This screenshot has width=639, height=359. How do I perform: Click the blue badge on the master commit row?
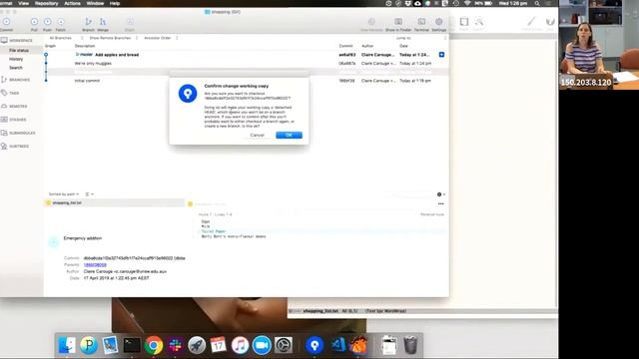(441, 55)
